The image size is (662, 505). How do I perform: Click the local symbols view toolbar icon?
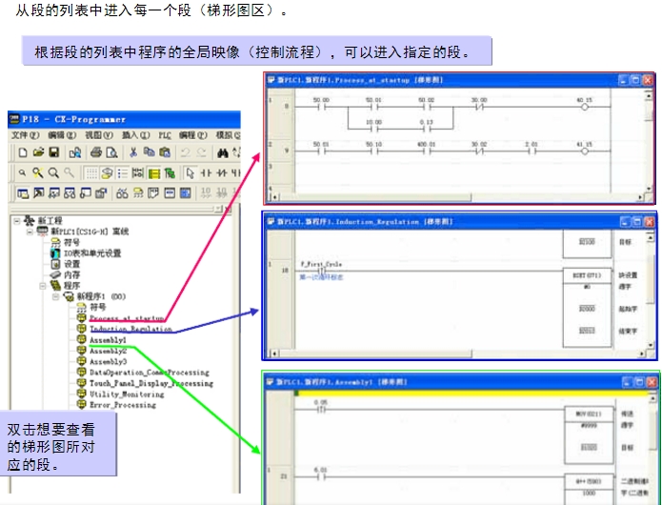coord(138,193)
